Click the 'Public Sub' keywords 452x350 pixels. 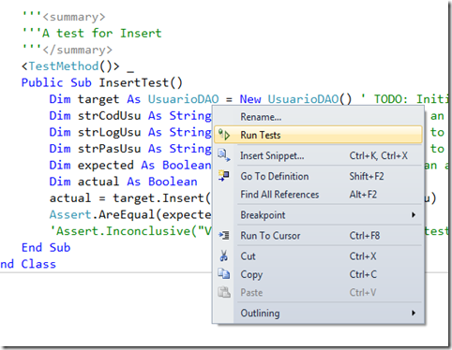[x=56, y=82]
